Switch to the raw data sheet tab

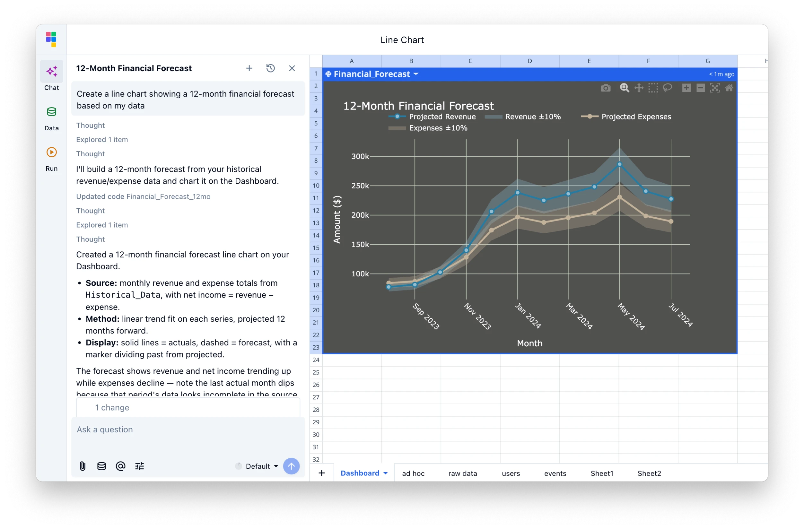point(462,473)
